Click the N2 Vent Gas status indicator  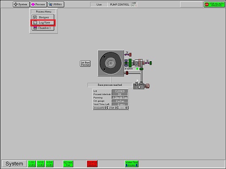(68, 164)
